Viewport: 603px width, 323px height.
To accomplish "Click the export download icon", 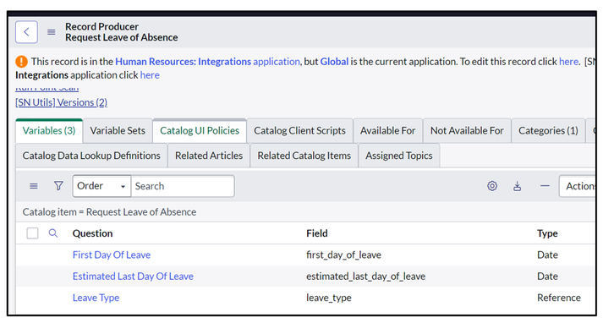I will 518,186.
